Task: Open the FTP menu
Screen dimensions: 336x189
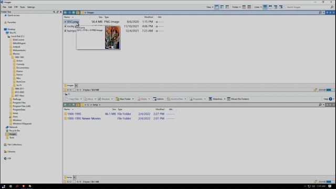Action: (16, 7)
